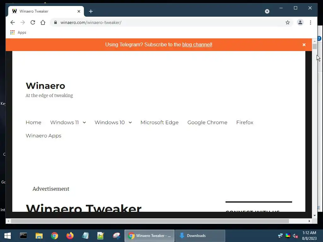This screenshot has width=323, height=242.
Task: Go to the Home menu item
Action: pyautogui.click(x=33, y=123)
